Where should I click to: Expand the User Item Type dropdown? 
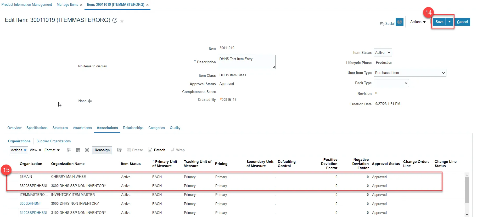409,73
